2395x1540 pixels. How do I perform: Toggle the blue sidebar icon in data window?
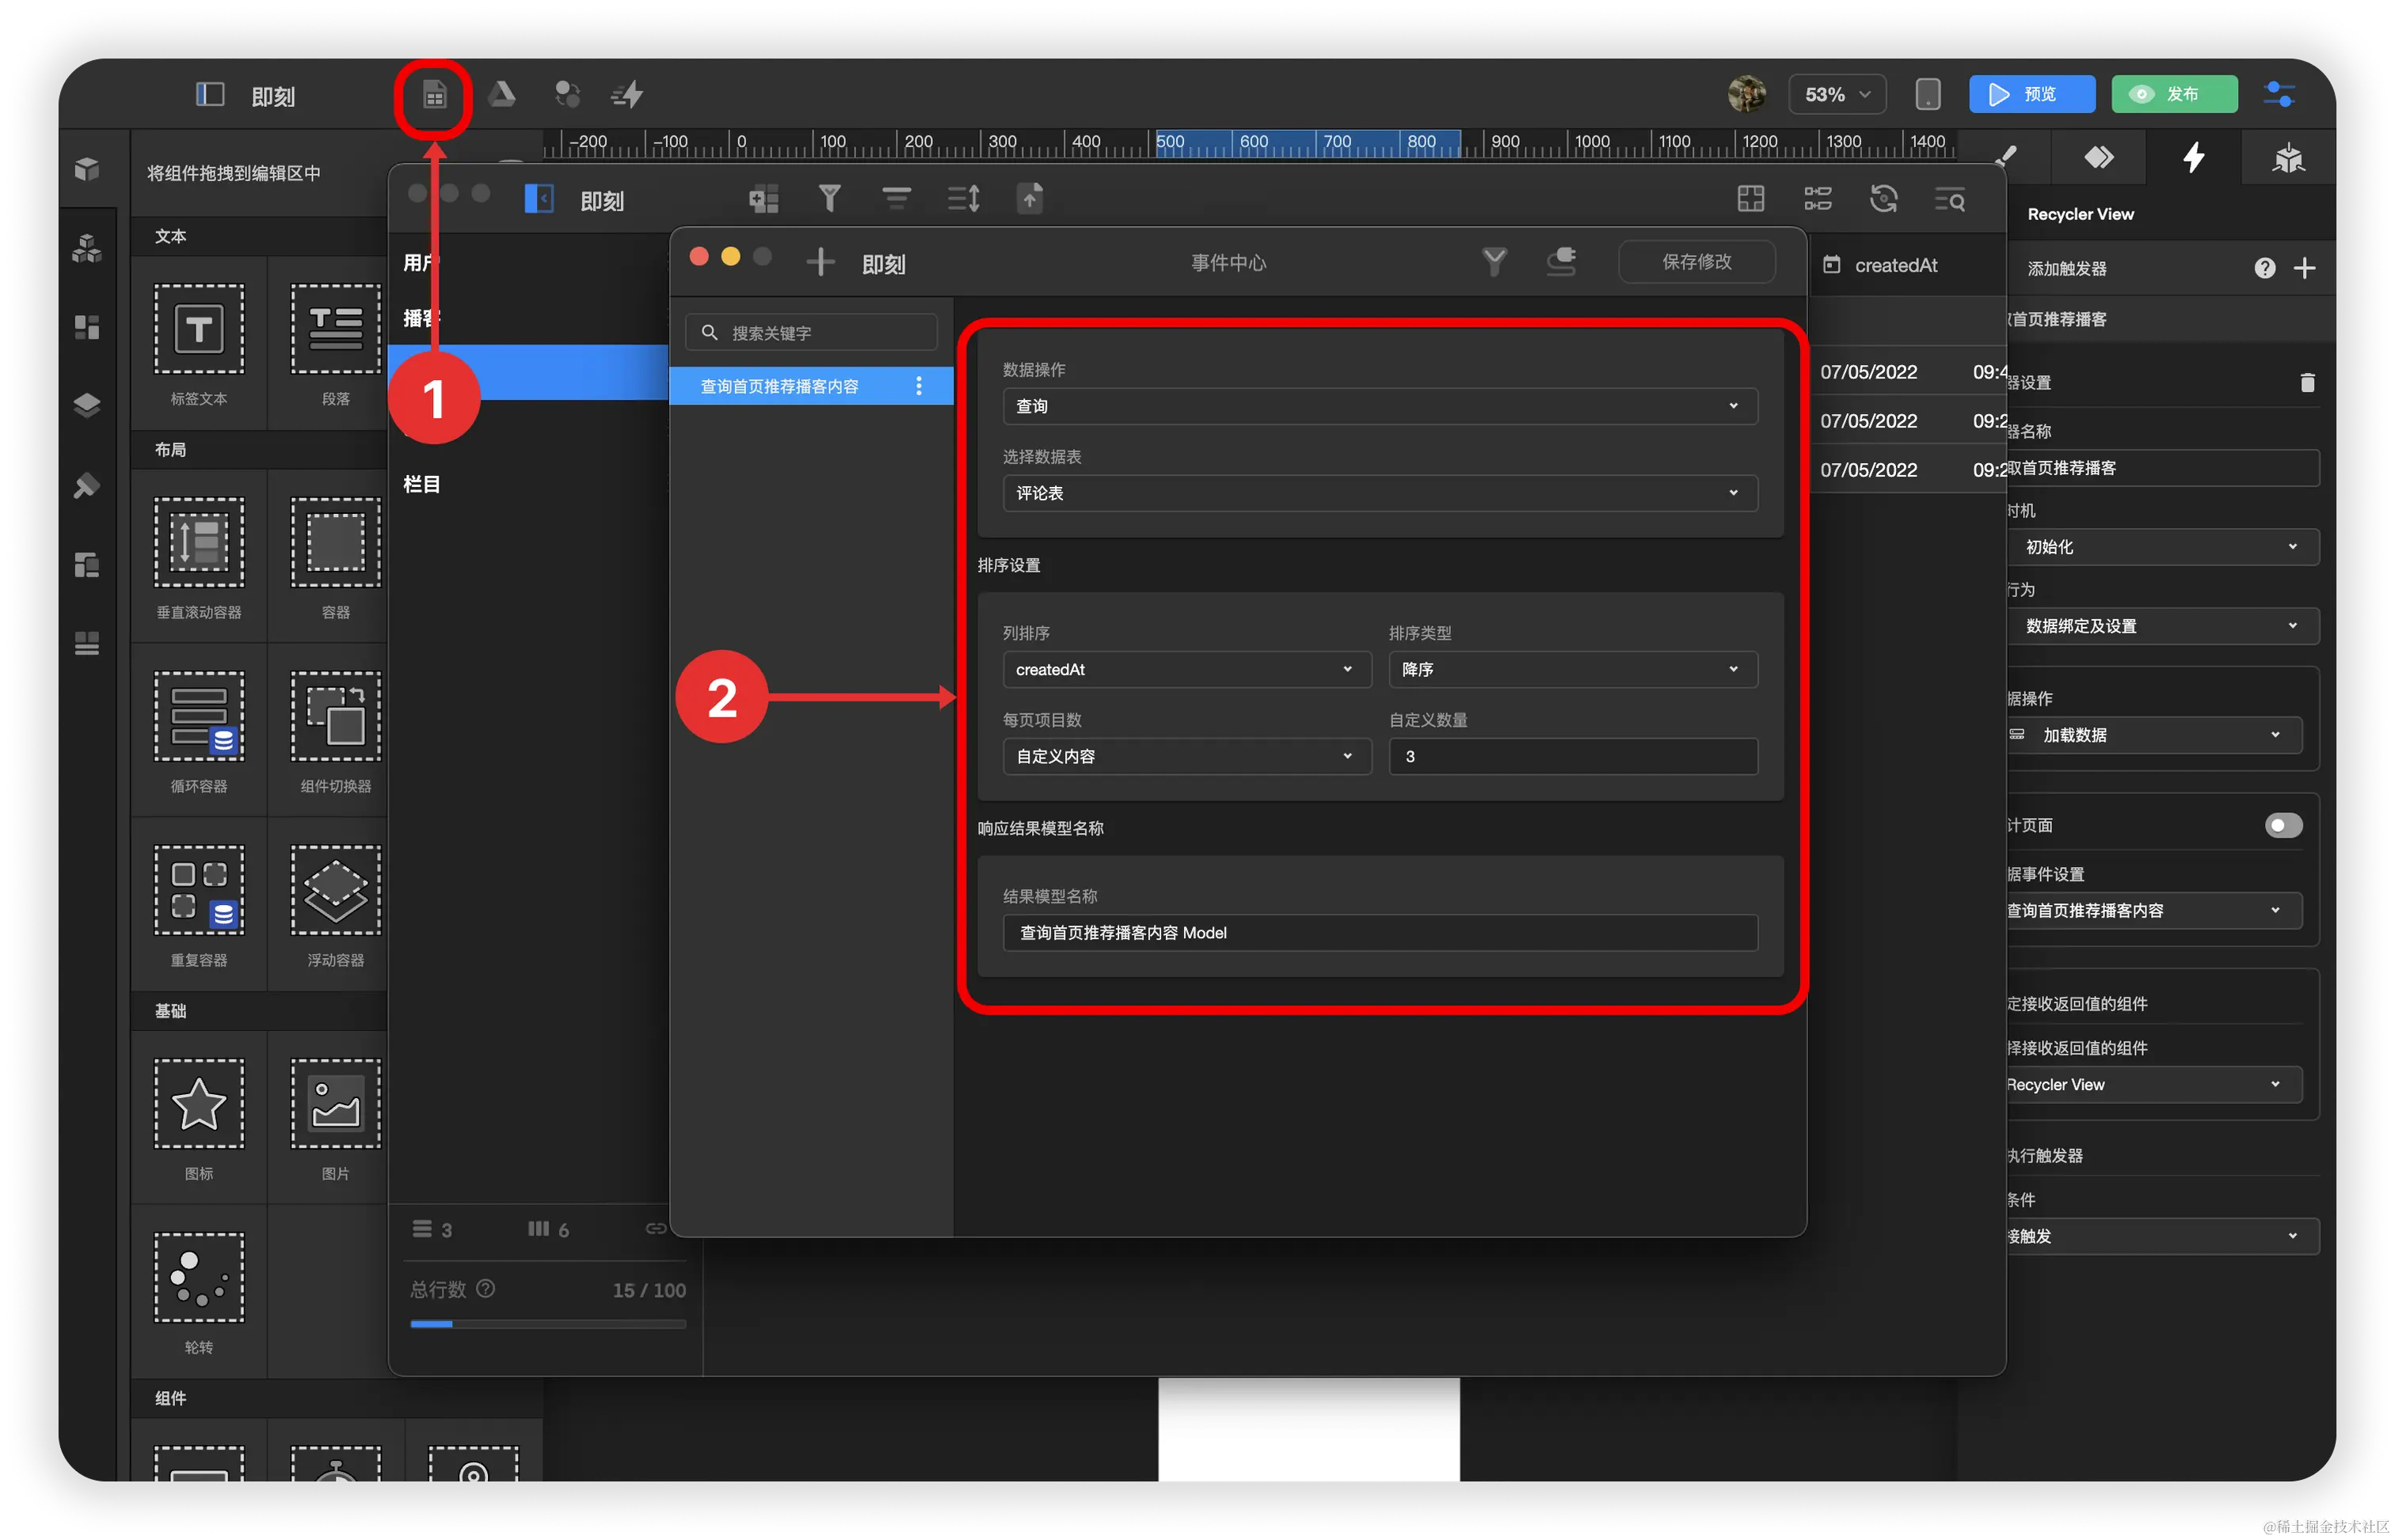click(x=539, y=199)
